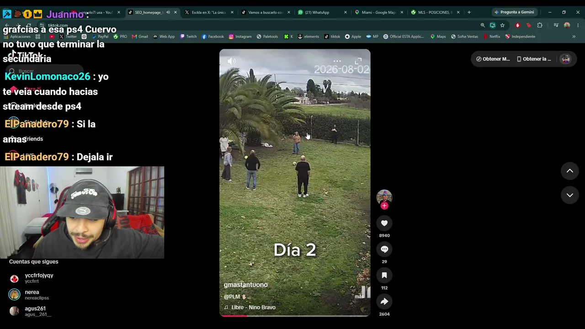
Task: Switch to 'Vamos a buscarlo' TikTok tab
Action: tap(266, 12)
